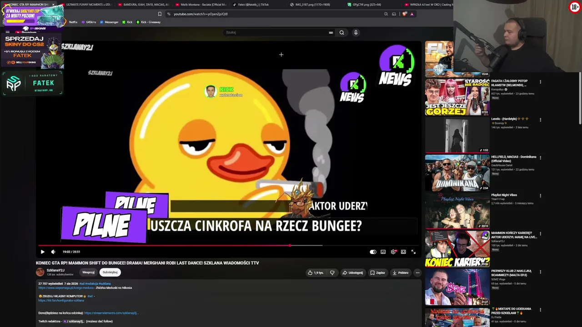The width and height of the screenshot is (582, 327).
Task: Open video title PIERWSZY KLUB Z NAKLEJKĄ SCAMMIEZ
Action: (512, 273)
